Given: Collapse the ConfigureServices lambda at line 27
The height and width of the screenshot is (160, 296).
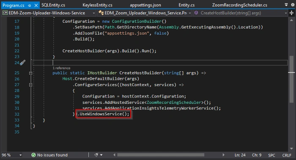Looking at the screenshot, I should point(30,85).
